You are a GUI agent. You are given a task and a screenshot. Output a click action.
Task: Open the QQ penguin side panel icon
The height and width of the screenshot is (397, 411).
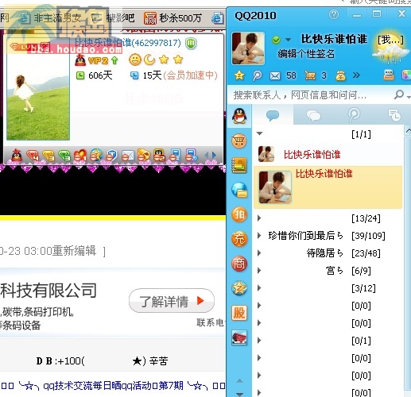point(239,116)
